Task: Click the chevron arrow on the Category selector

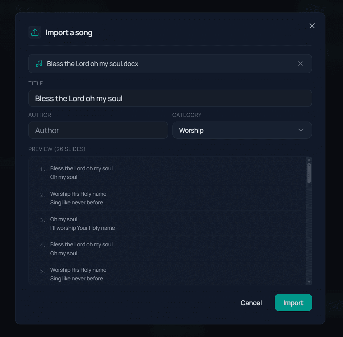Action: [301, 130]
